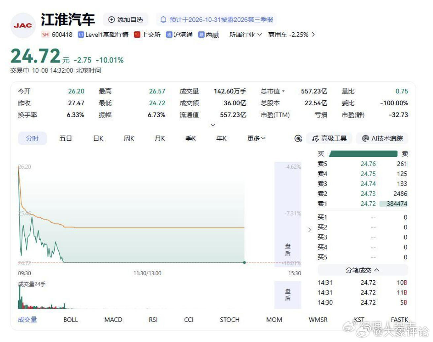Switch to the 五日 chart tab
Viewport: 433px width, 342px height.
point(65,138)
